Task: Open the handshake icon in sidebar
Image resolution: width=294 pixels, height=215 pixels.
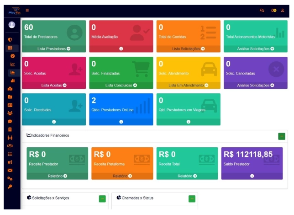Action: click(10, 145)
